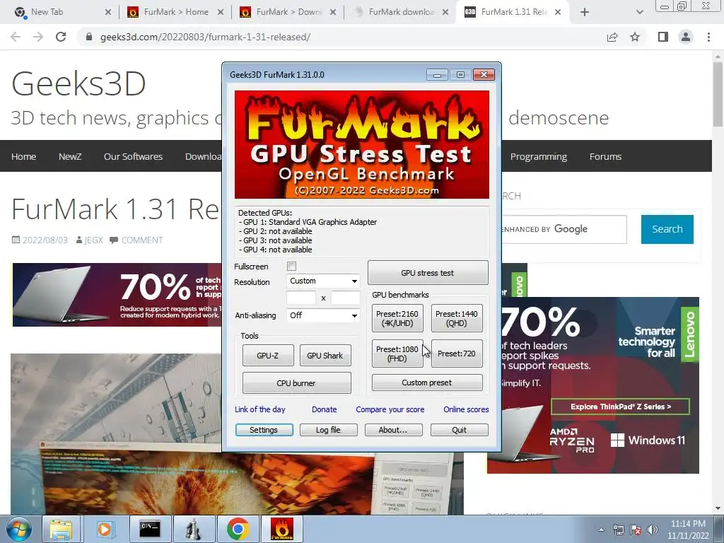This screenshot has width=724, height=543.
Task: Click the custom resolution width field
Action: [x=301, y=298]
